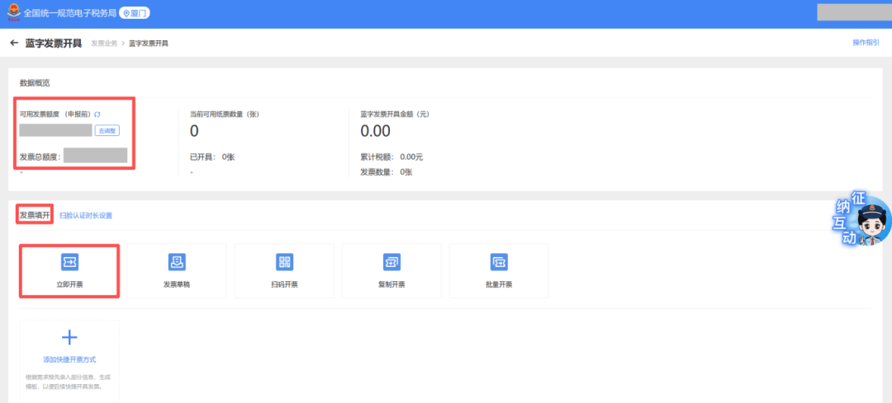
Task: Select the 扫码开票 QR code icon
Action: [x=284, y=262]
